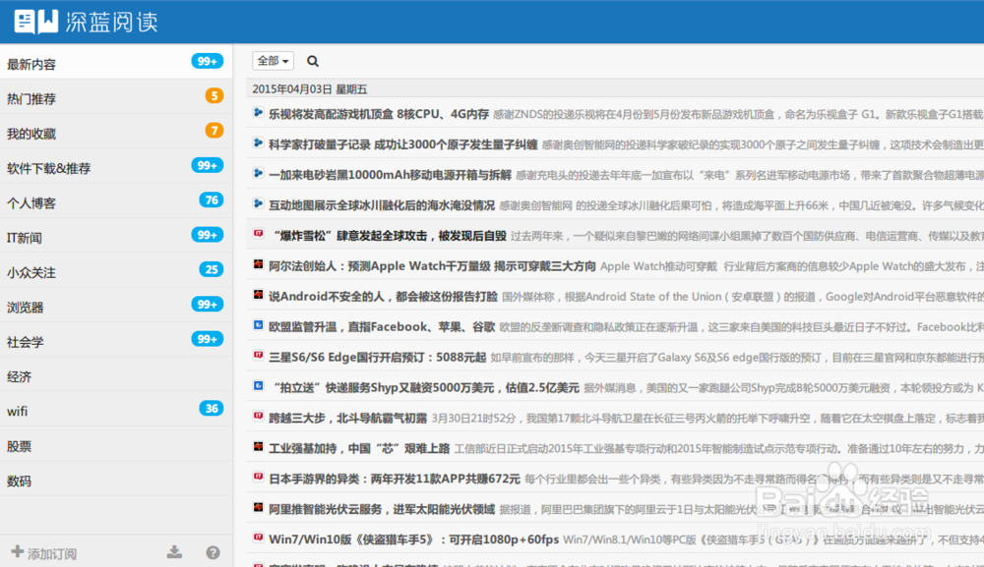Select 个人博客 category

(x=116, y=200)
